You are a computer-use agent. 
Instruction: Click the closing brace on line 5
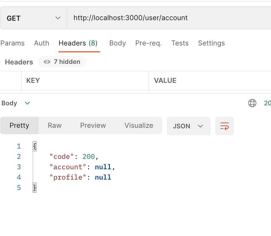tap(35, 188)
